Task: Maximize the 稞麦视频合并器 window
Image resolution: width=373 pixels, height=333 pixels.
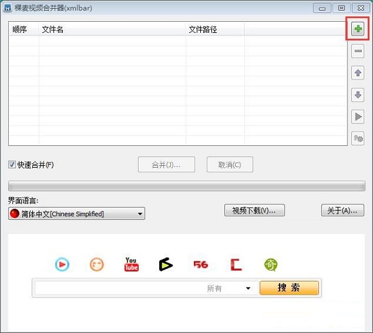Action: [341, 8]
